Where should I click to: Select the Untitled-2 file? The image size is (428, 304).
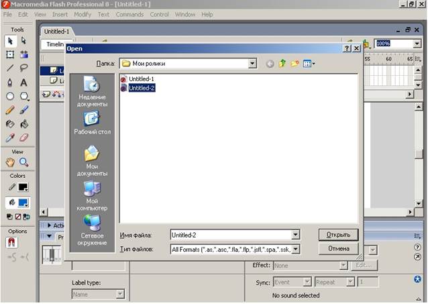[138, 88]
